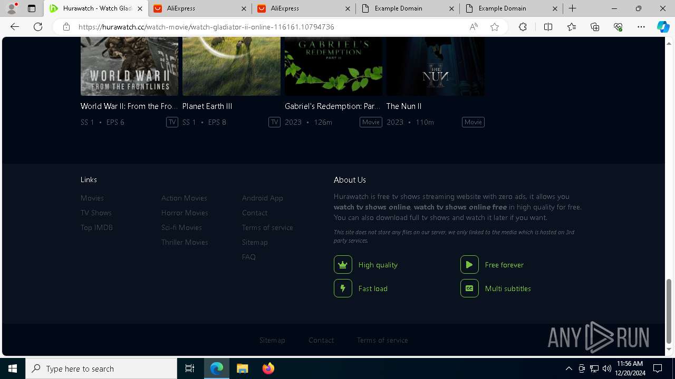Open Terms of service in Links column
Screen dimensions: 675x379
click(267, 227)
